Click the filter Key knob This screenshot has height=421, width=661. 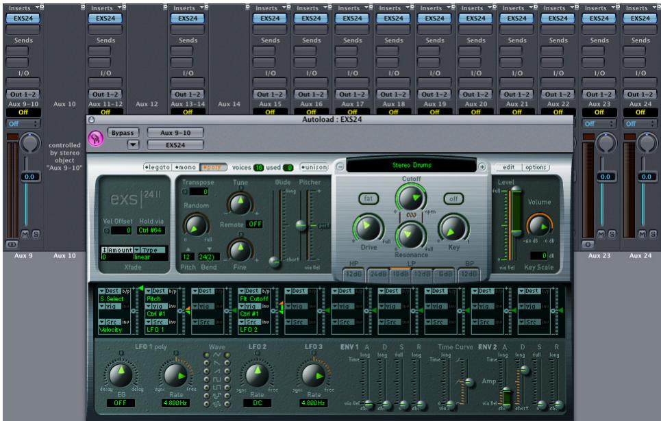(x=453, y=228)
